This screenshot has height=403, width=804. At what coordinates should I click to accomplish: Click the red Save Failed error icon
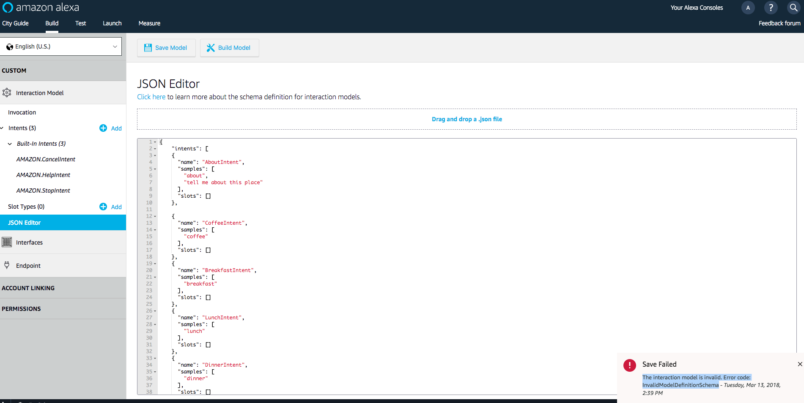coord(630,365)
